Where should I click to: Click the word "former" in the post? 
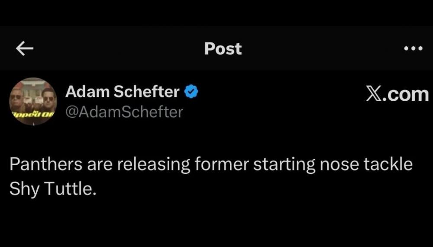[x=221, y=165]
